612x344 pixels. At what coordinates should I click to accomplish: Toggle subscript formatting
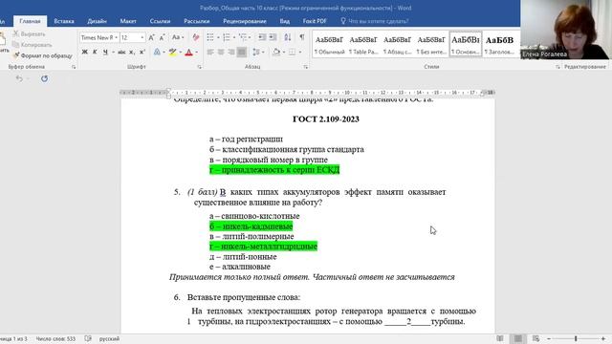(132, 52)
